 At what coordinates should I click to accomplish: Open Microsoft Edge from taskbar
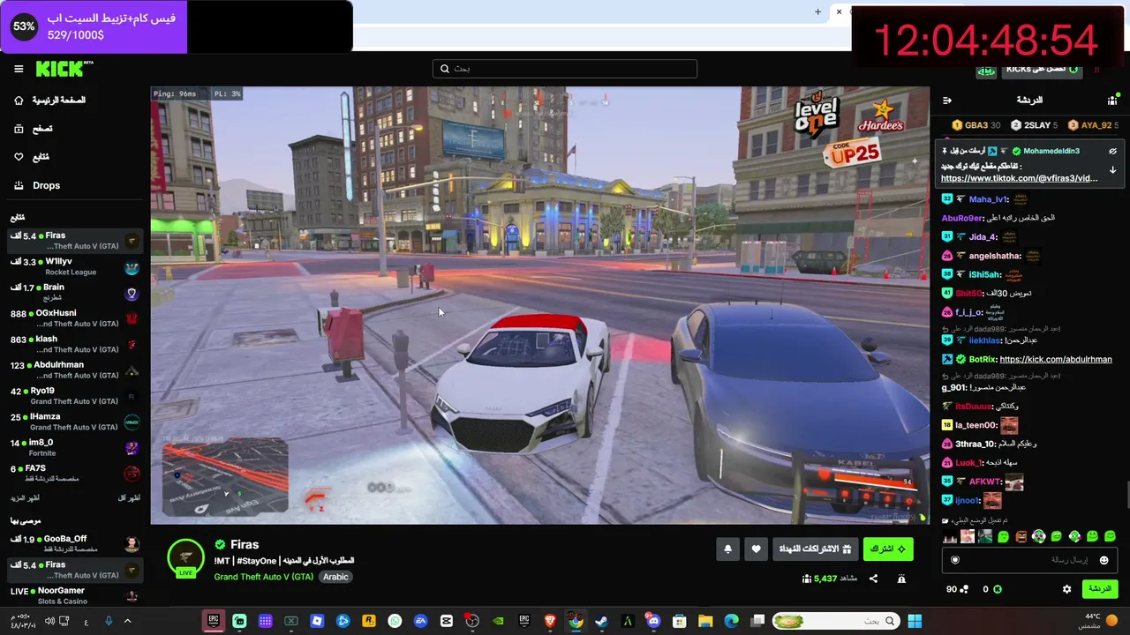click(731, 621)
